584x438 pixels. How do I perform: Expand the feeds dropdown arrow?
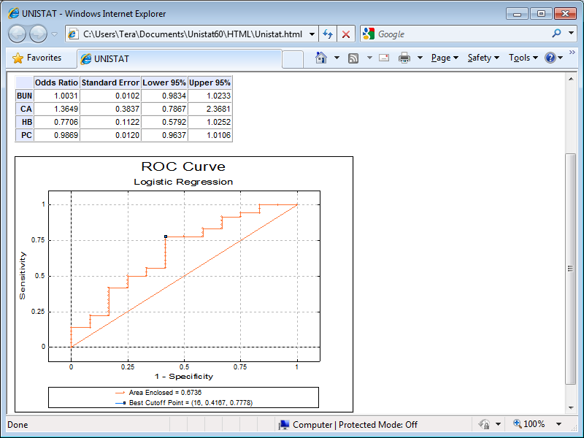click(369, 58)
